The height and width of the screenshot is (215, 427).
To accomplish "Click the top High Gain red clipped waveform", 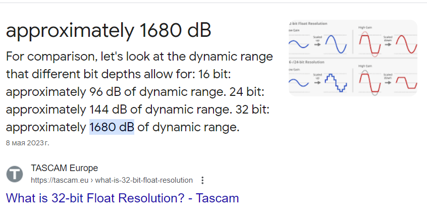I will [x=371, y=44].
